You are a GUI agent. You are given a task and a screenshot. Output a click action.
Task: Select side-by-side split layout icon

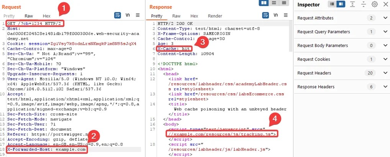tap(264, 2)
